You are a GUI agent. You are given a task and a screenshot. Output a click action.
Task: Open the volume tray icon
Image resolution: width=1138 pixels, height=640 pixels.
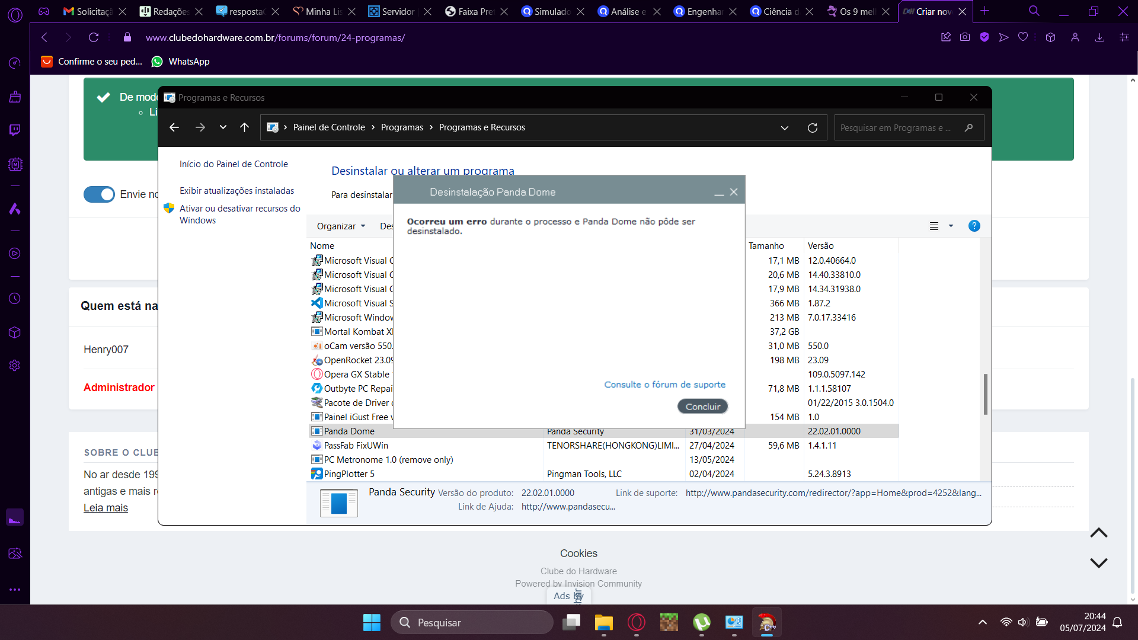[1022, 622]
